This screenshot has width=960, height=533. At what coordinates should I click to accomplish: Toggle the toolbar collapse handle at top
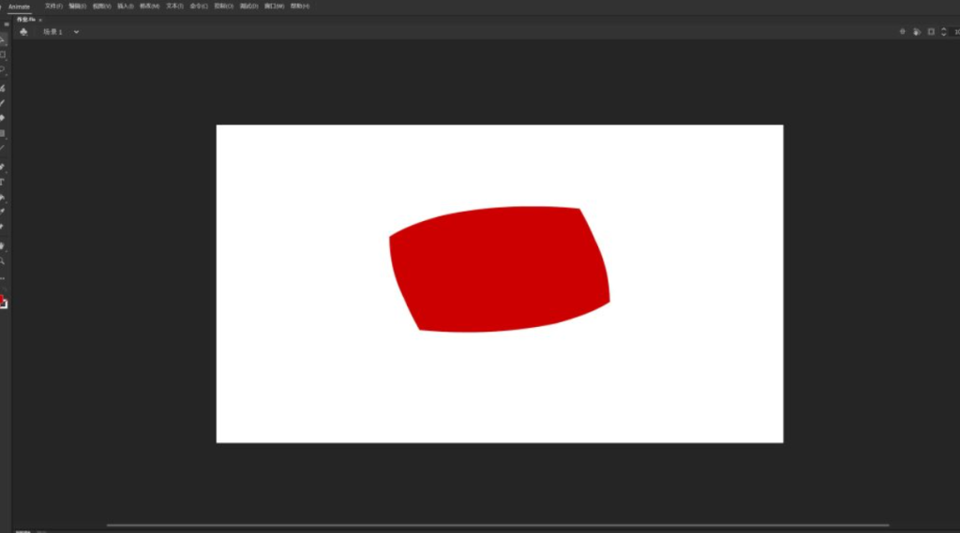coord(7,24)
